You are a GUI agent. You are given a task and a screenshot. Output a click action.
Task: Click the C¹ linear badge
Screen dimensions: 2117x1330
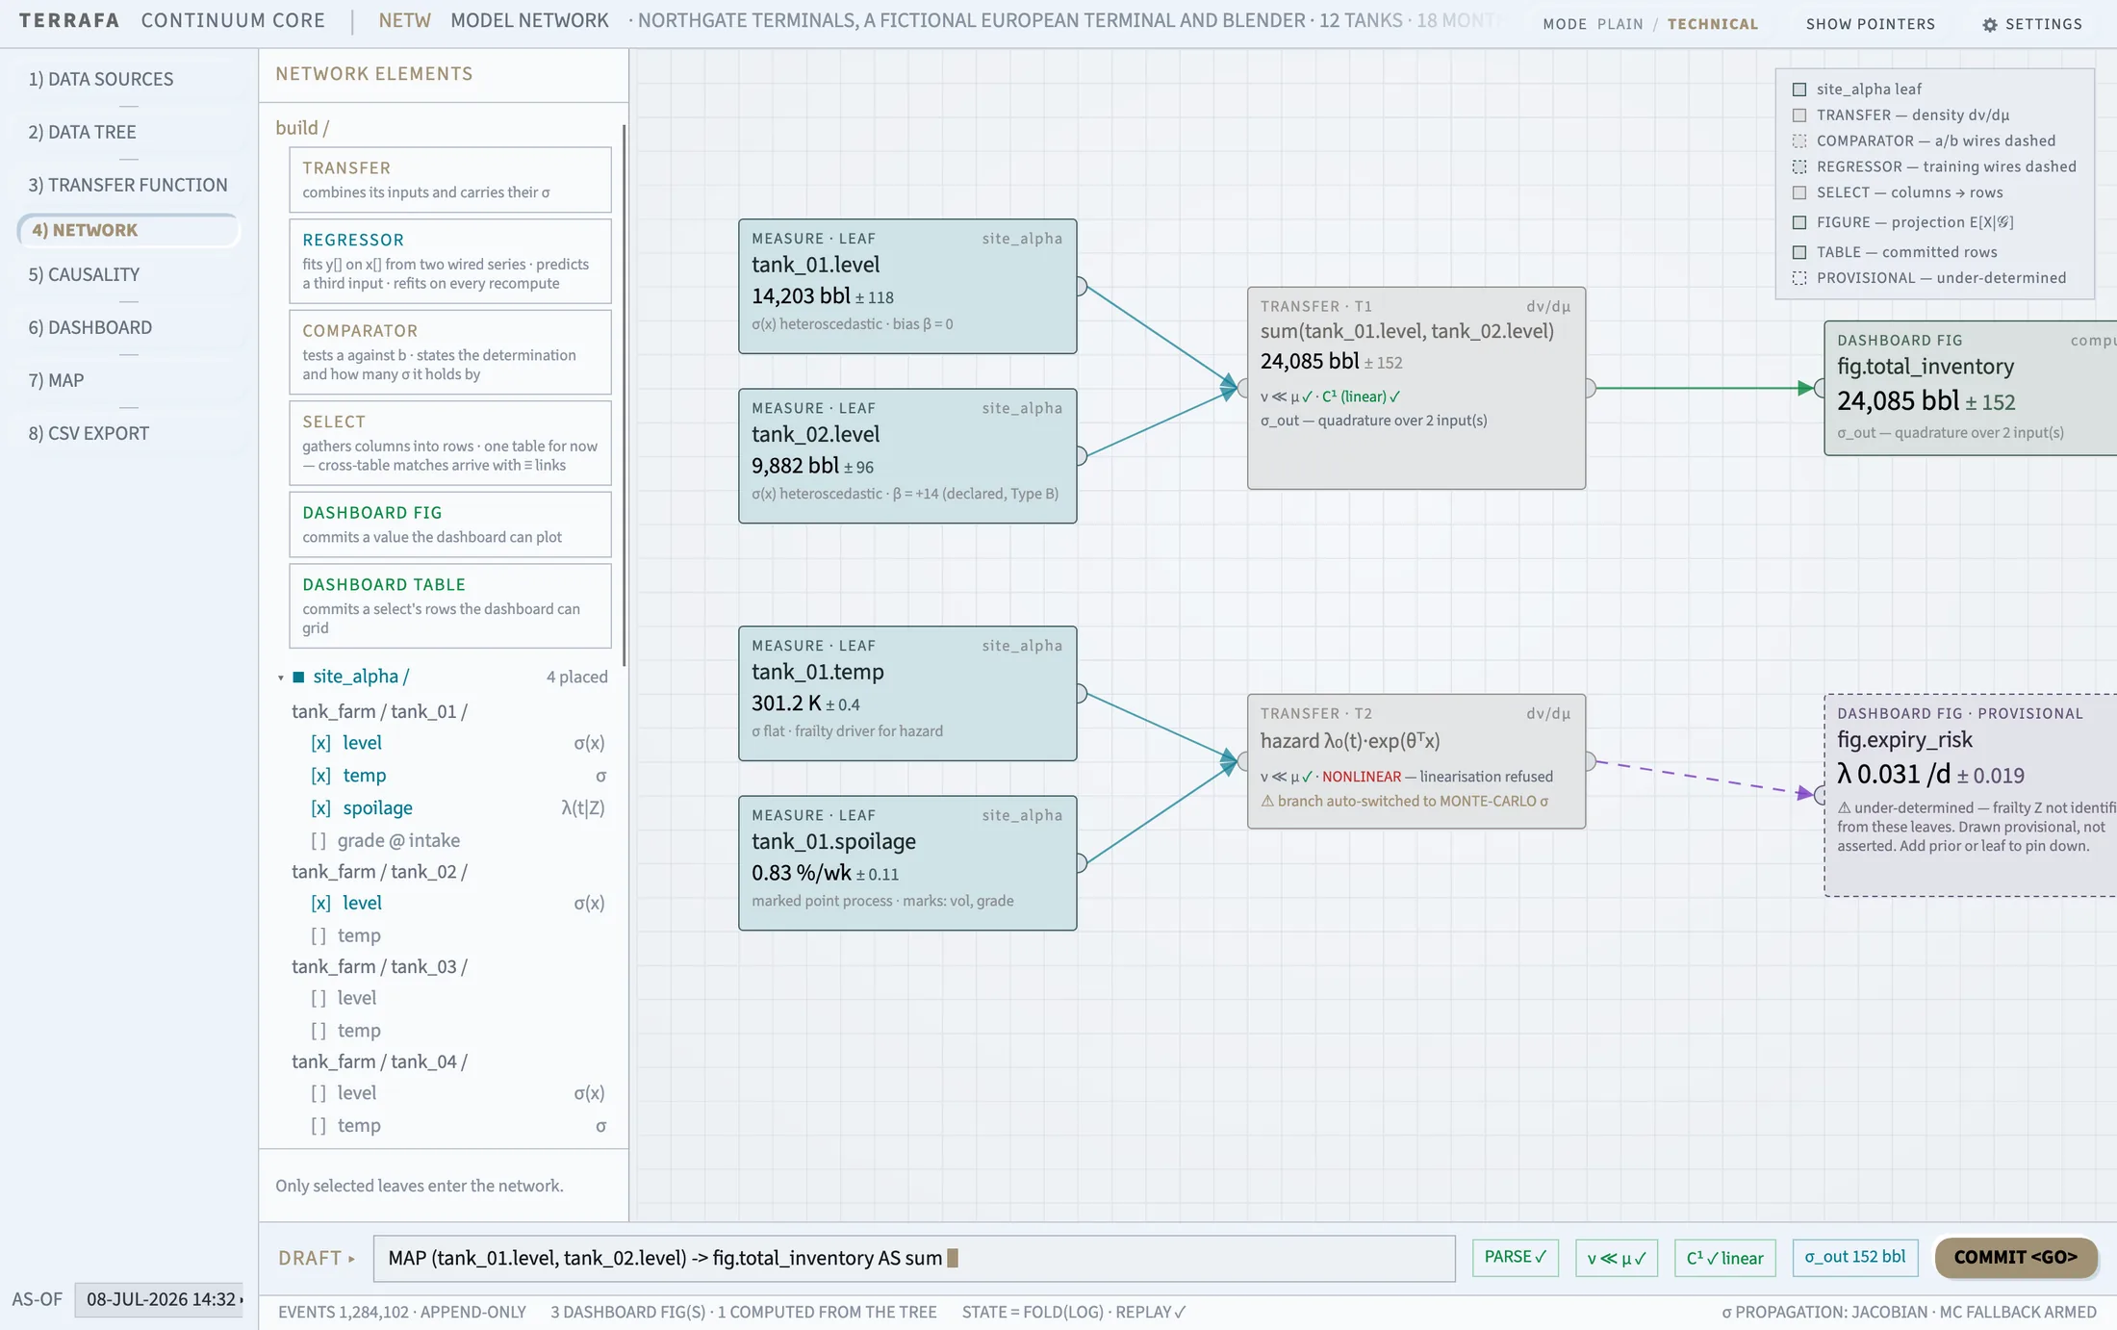tap(1724, 1258)
